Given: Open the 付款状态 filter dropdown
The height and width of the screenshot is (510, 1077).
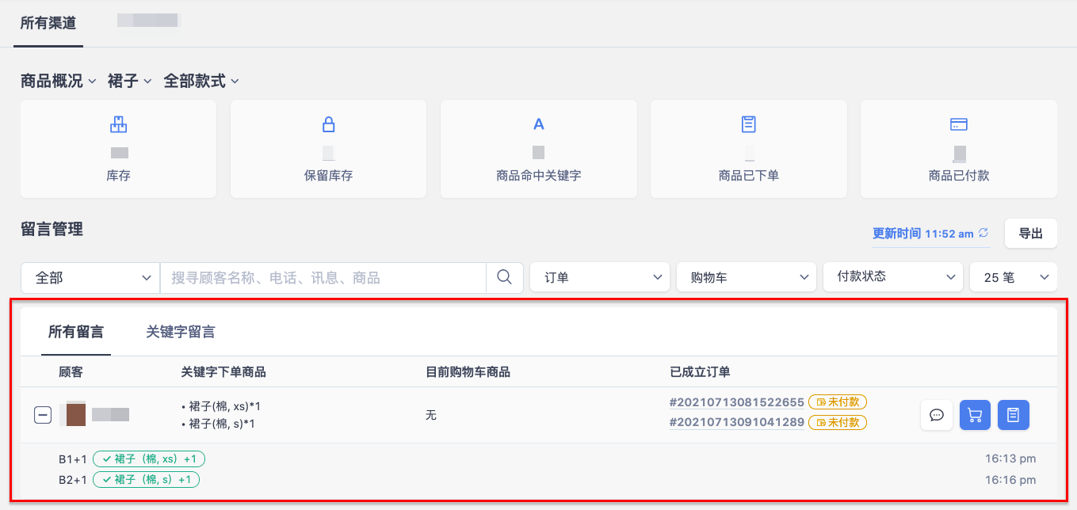Looking at the screenshot, I should [893, 277].
